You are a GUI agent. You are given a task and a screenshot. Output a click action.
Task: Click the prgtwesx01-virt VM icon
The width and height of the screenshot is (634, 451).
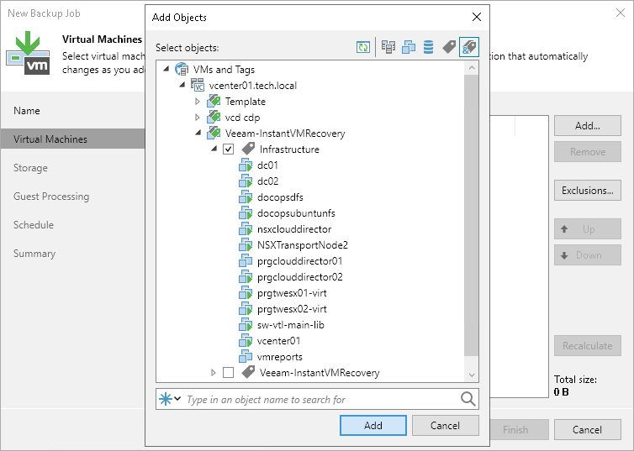tap(246, 293)
